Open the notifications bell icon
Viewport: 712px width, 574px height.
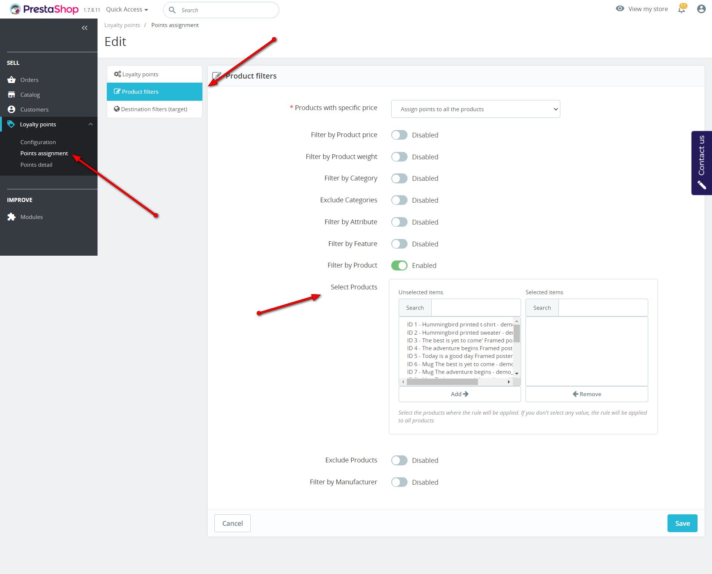pos(682,9)
